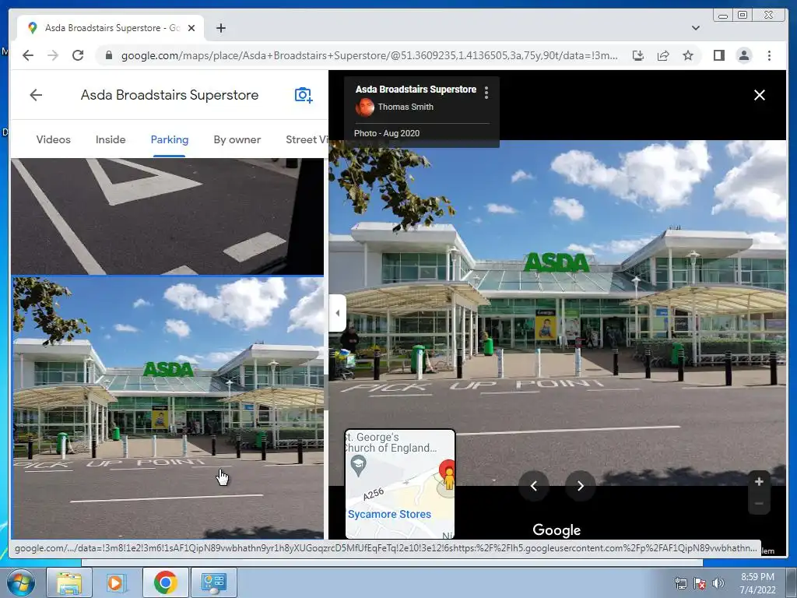Viewport: 797px width, 598px height.
Task: Show the next photo with the right arrow
Action: pyautogui.click(x=581, y=486)
